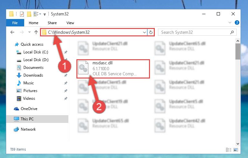Switch to details view in status bar
The height and width of the screenshot is (158, 248).
coord(229,150)
